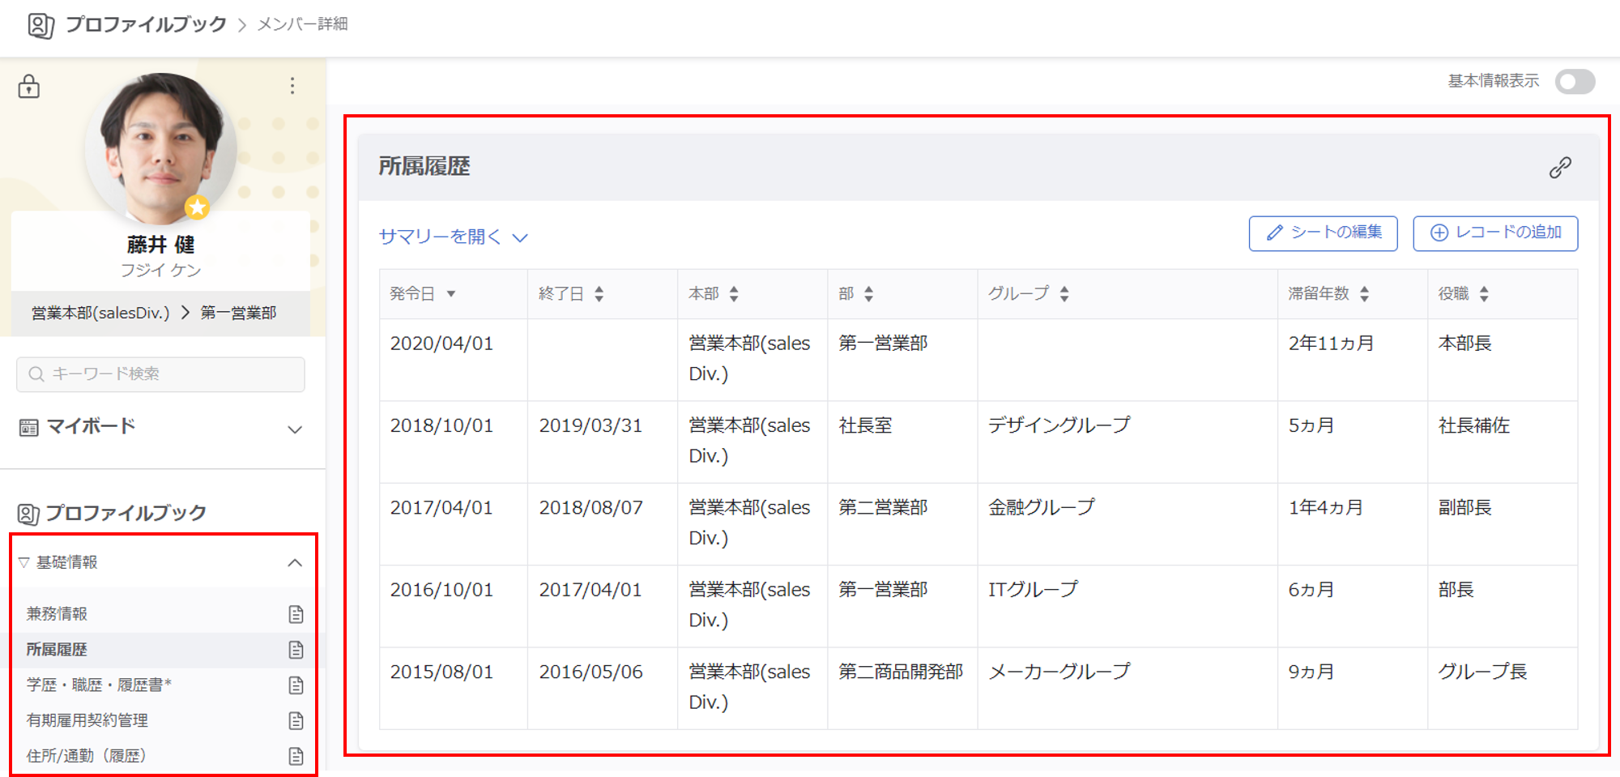Open the three-dot menu on profile card

click(x=292, y=86)
